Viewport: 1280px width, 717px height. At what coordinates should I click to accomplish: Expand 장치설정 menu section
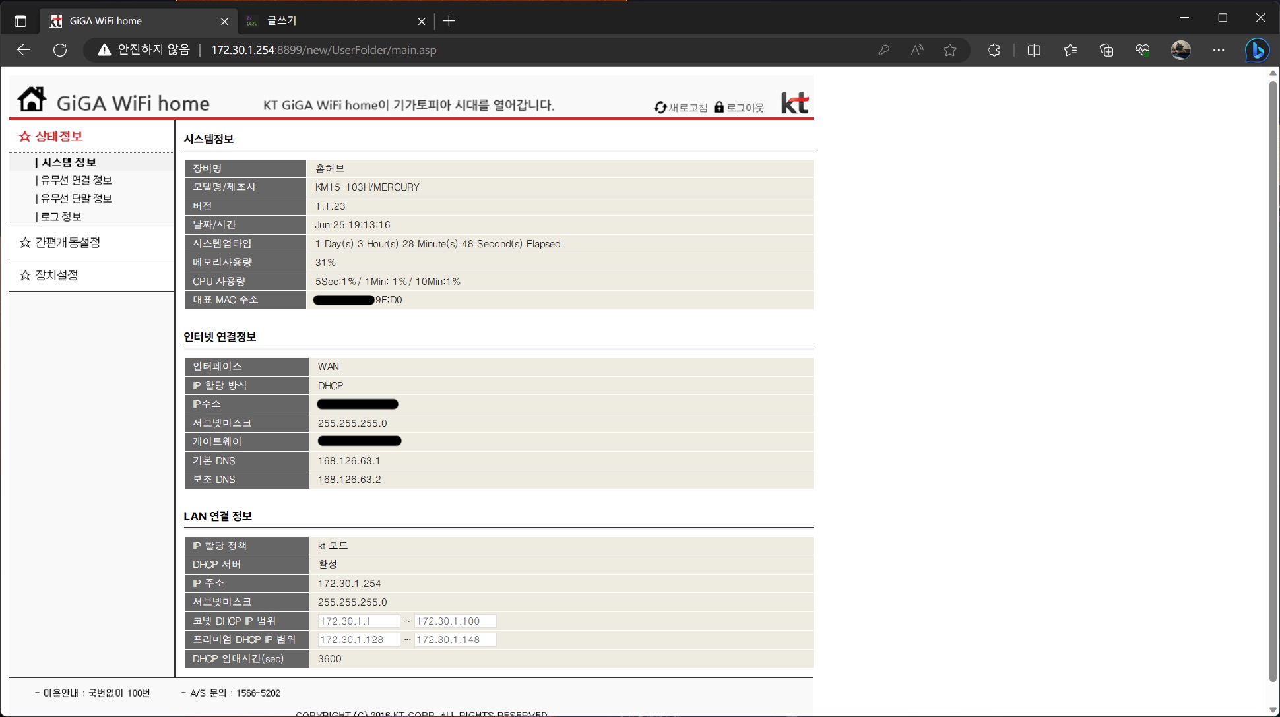coord(56,275)
